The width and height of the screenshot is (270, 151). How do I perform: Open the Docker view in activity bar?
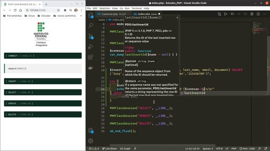pos(91,68)
